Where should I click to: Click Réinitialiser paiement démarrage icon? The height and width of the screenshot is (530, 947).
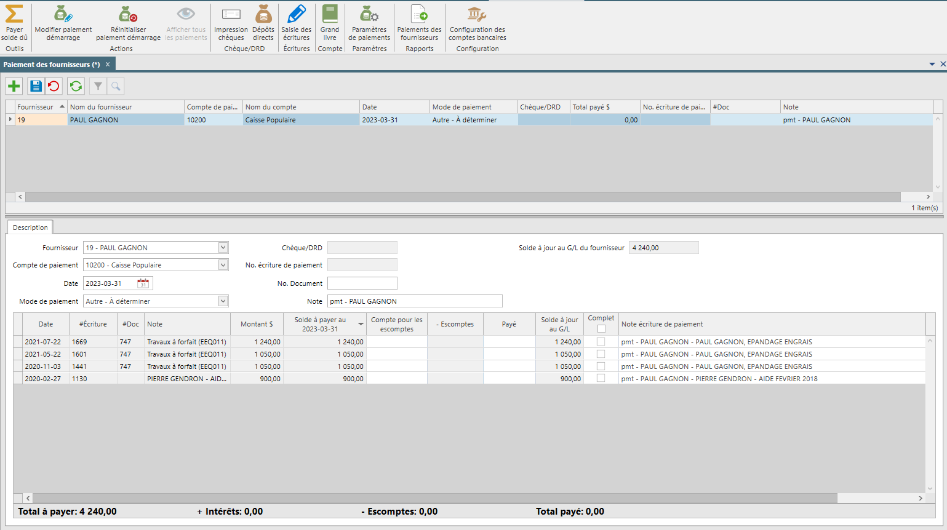tap(128, 14)
